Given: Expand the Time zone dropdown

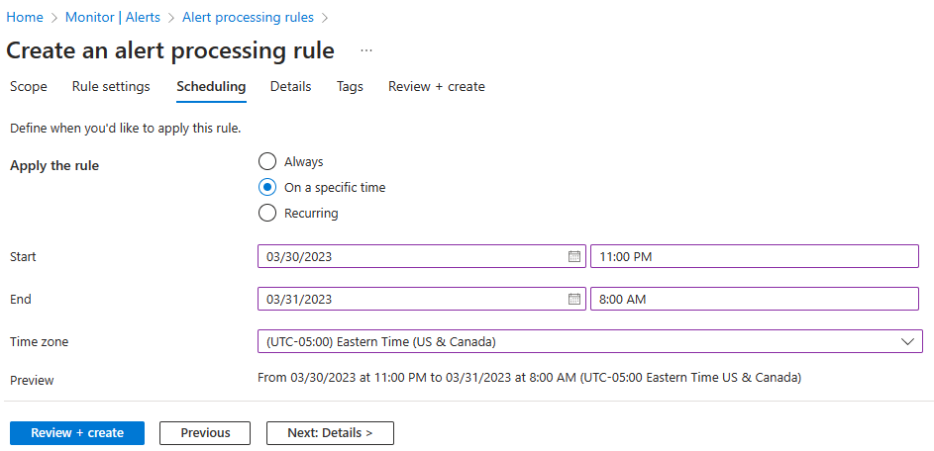Looking at the screenshot, I should pyautogui.click(x=589, y=341).
